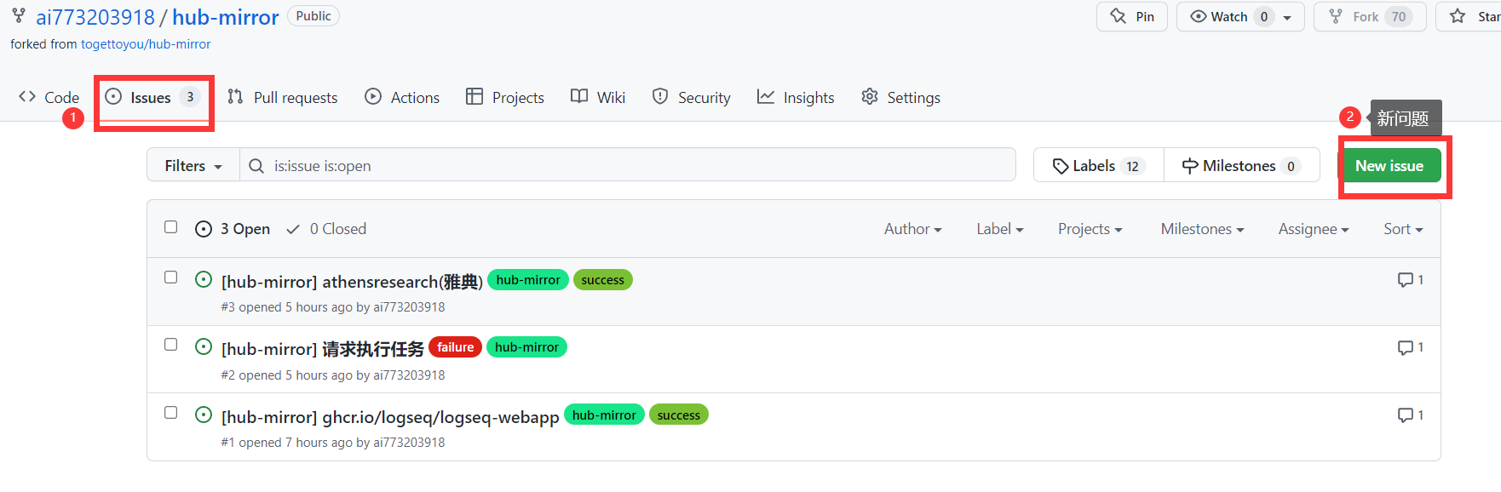Open the Labels 12 button
The width and height of the screenshot is (1501, 492).
[x=1099, y=166]
